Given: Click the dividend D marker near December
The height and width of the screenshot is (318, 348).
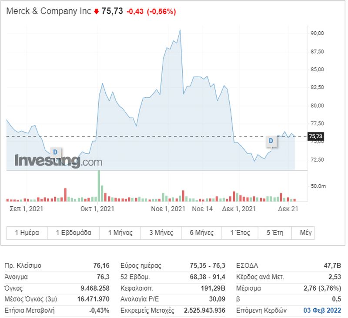Looking at the screenshot, I should pyautogui.click(x=271, y=141).
